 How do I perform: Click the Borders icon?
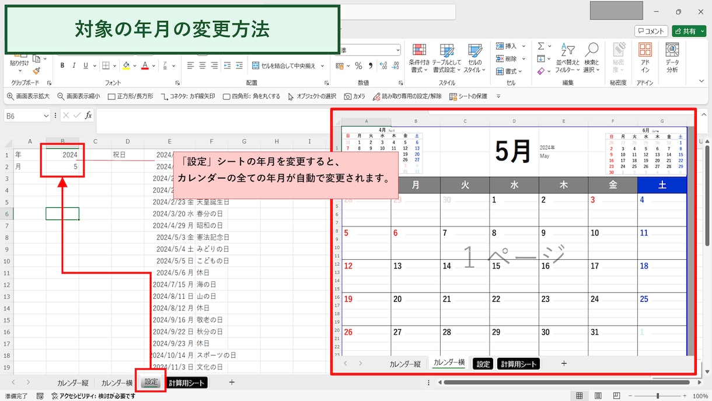point(107,65)
